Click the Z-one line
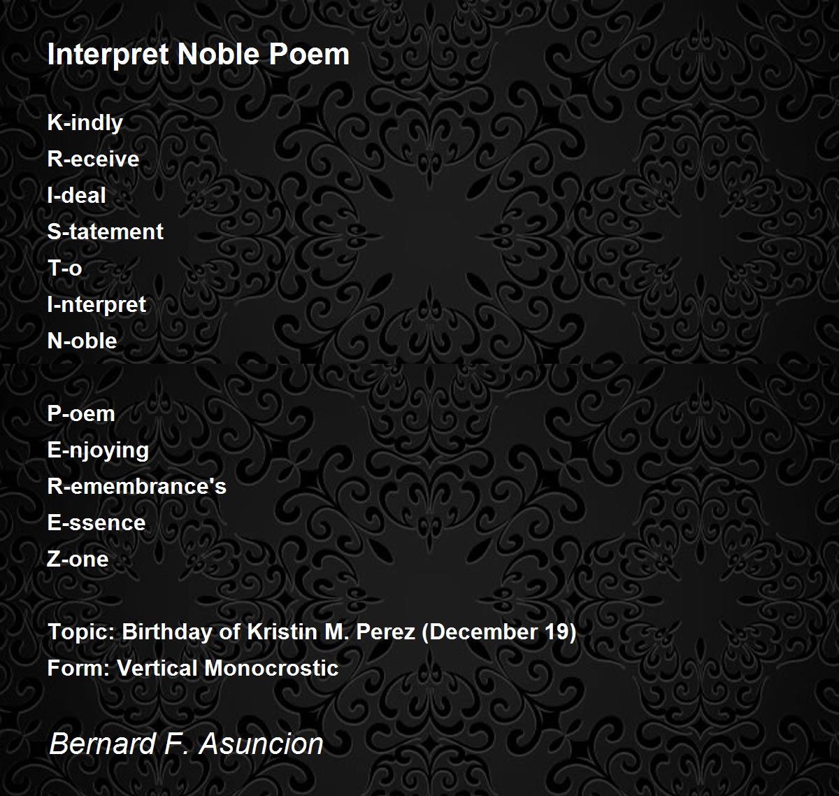Viewport: 839px width, 796px height. (x=78, y=560)
